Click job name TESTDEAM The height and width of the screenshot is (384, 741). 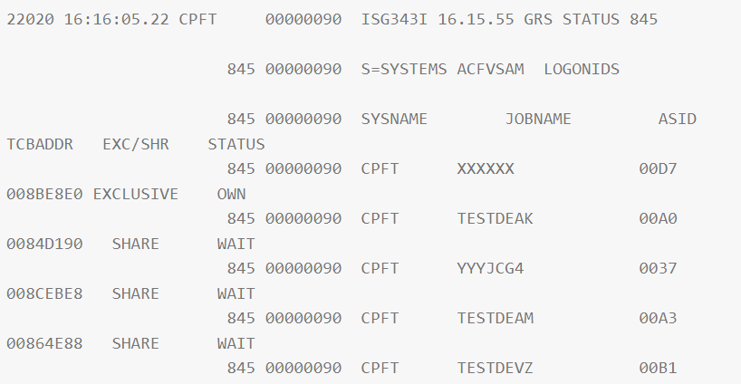point(496,319)
